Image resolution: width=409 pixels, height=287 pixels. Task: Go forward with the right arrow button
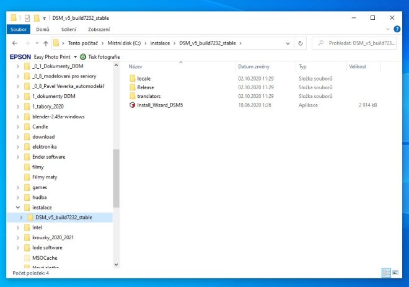27,43
